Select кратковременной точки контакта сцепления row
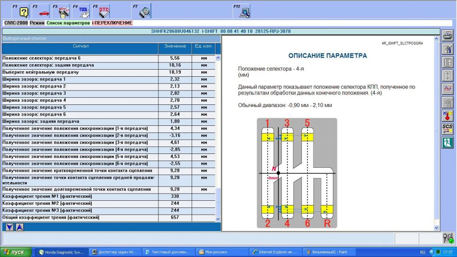Image resolution: width=457 pixels, height=257 pixels. (x=108, y=171)
